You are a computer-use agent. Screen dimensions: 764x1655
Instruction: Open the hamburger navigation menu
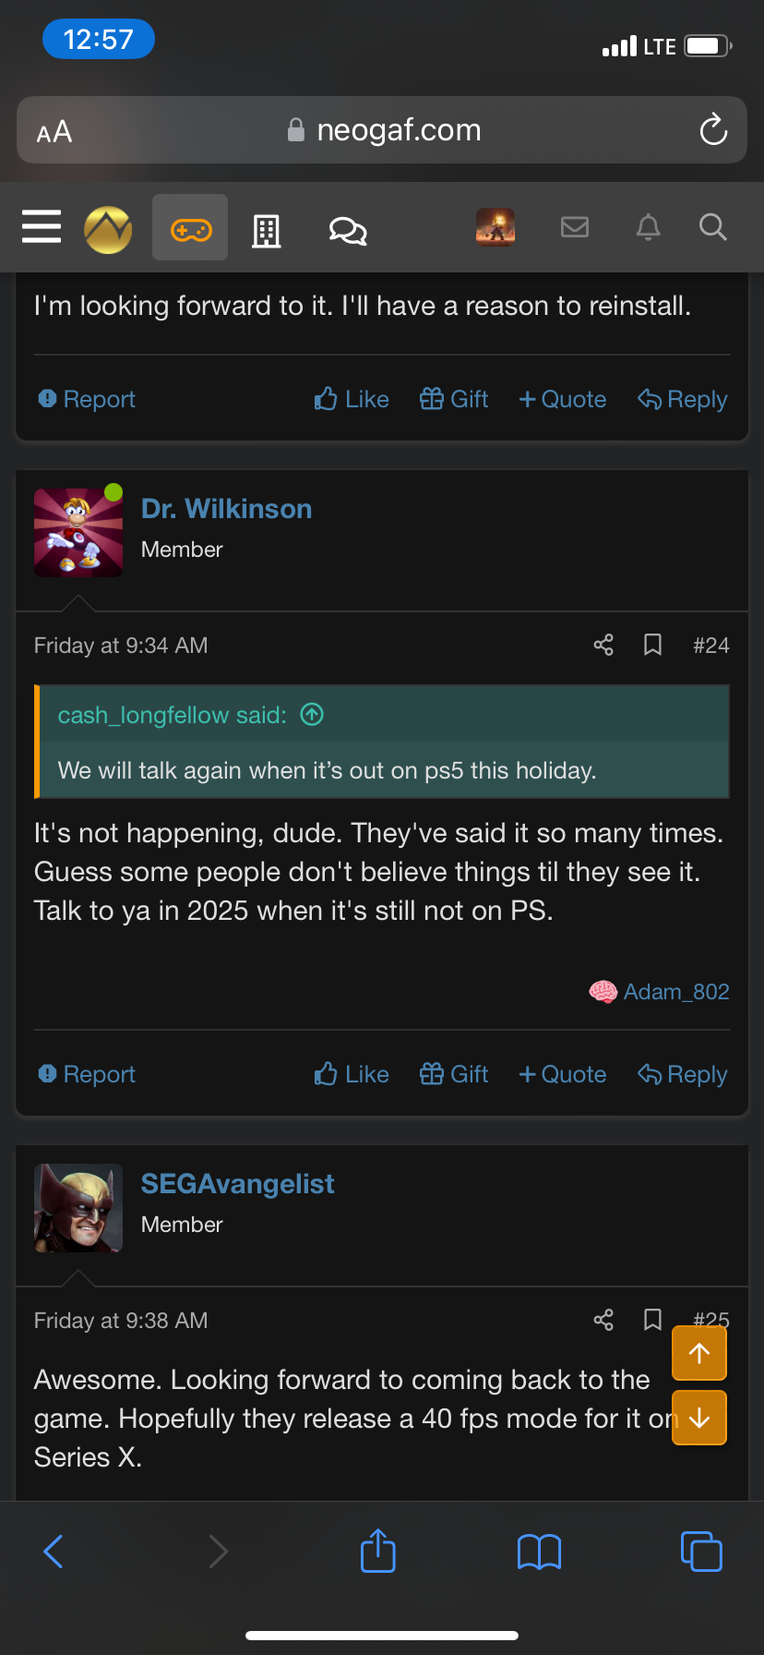pos(42,227)
